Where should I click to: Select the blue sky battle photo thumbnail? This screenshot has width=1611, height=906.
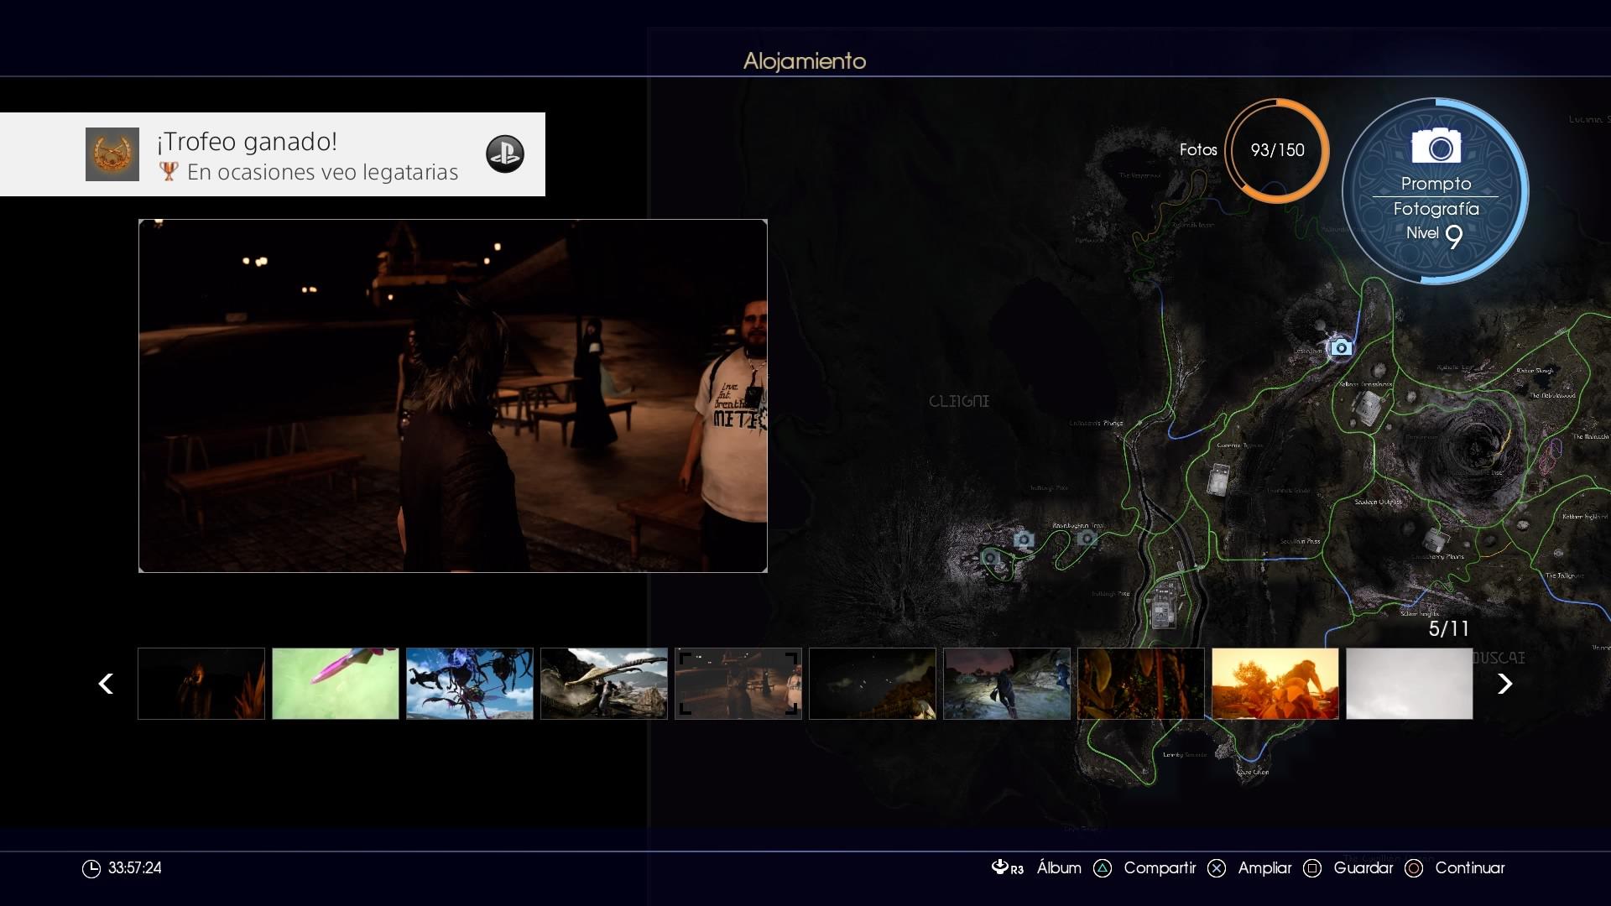[x=470, y=684]
